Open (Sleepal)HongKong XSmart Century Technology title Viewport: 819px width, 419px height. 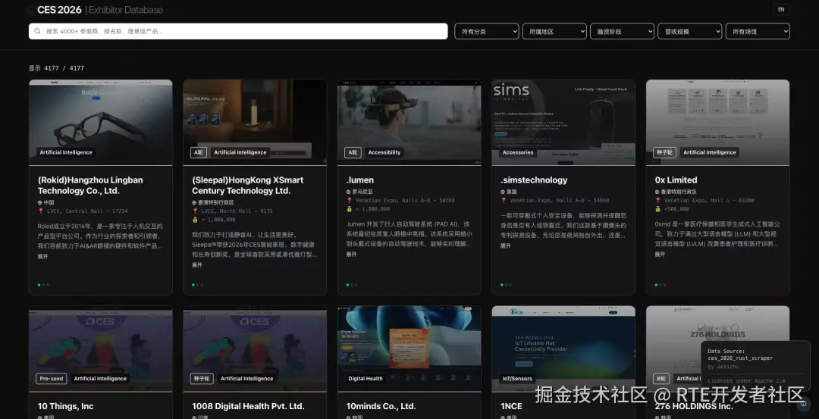coord(247,185)
